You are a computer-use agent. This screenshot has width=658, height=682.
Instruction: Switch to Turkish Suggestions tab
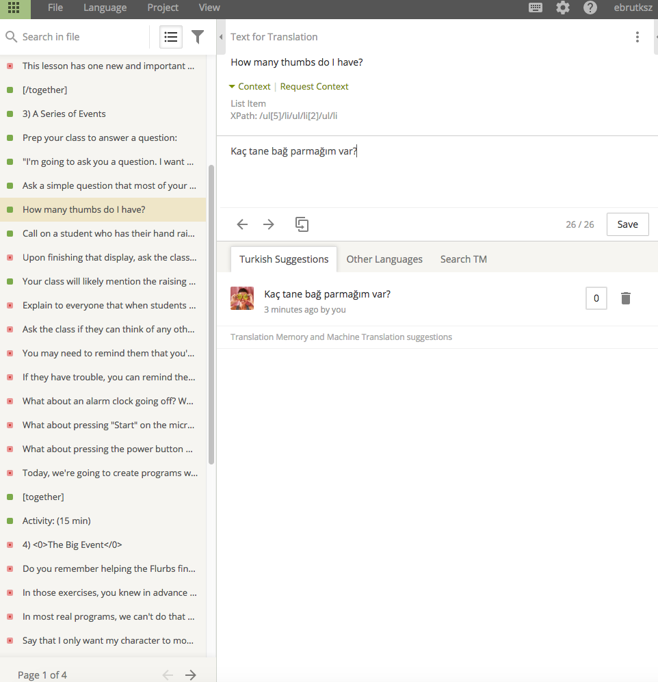284,259
